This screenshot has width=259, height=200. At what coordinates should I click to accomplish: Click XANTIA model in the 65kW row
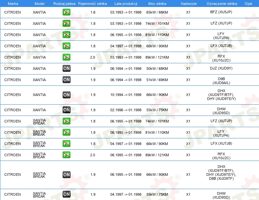point(39,12)
